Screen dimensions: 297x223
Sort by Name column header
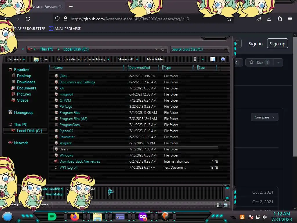[x=86, y=68]
